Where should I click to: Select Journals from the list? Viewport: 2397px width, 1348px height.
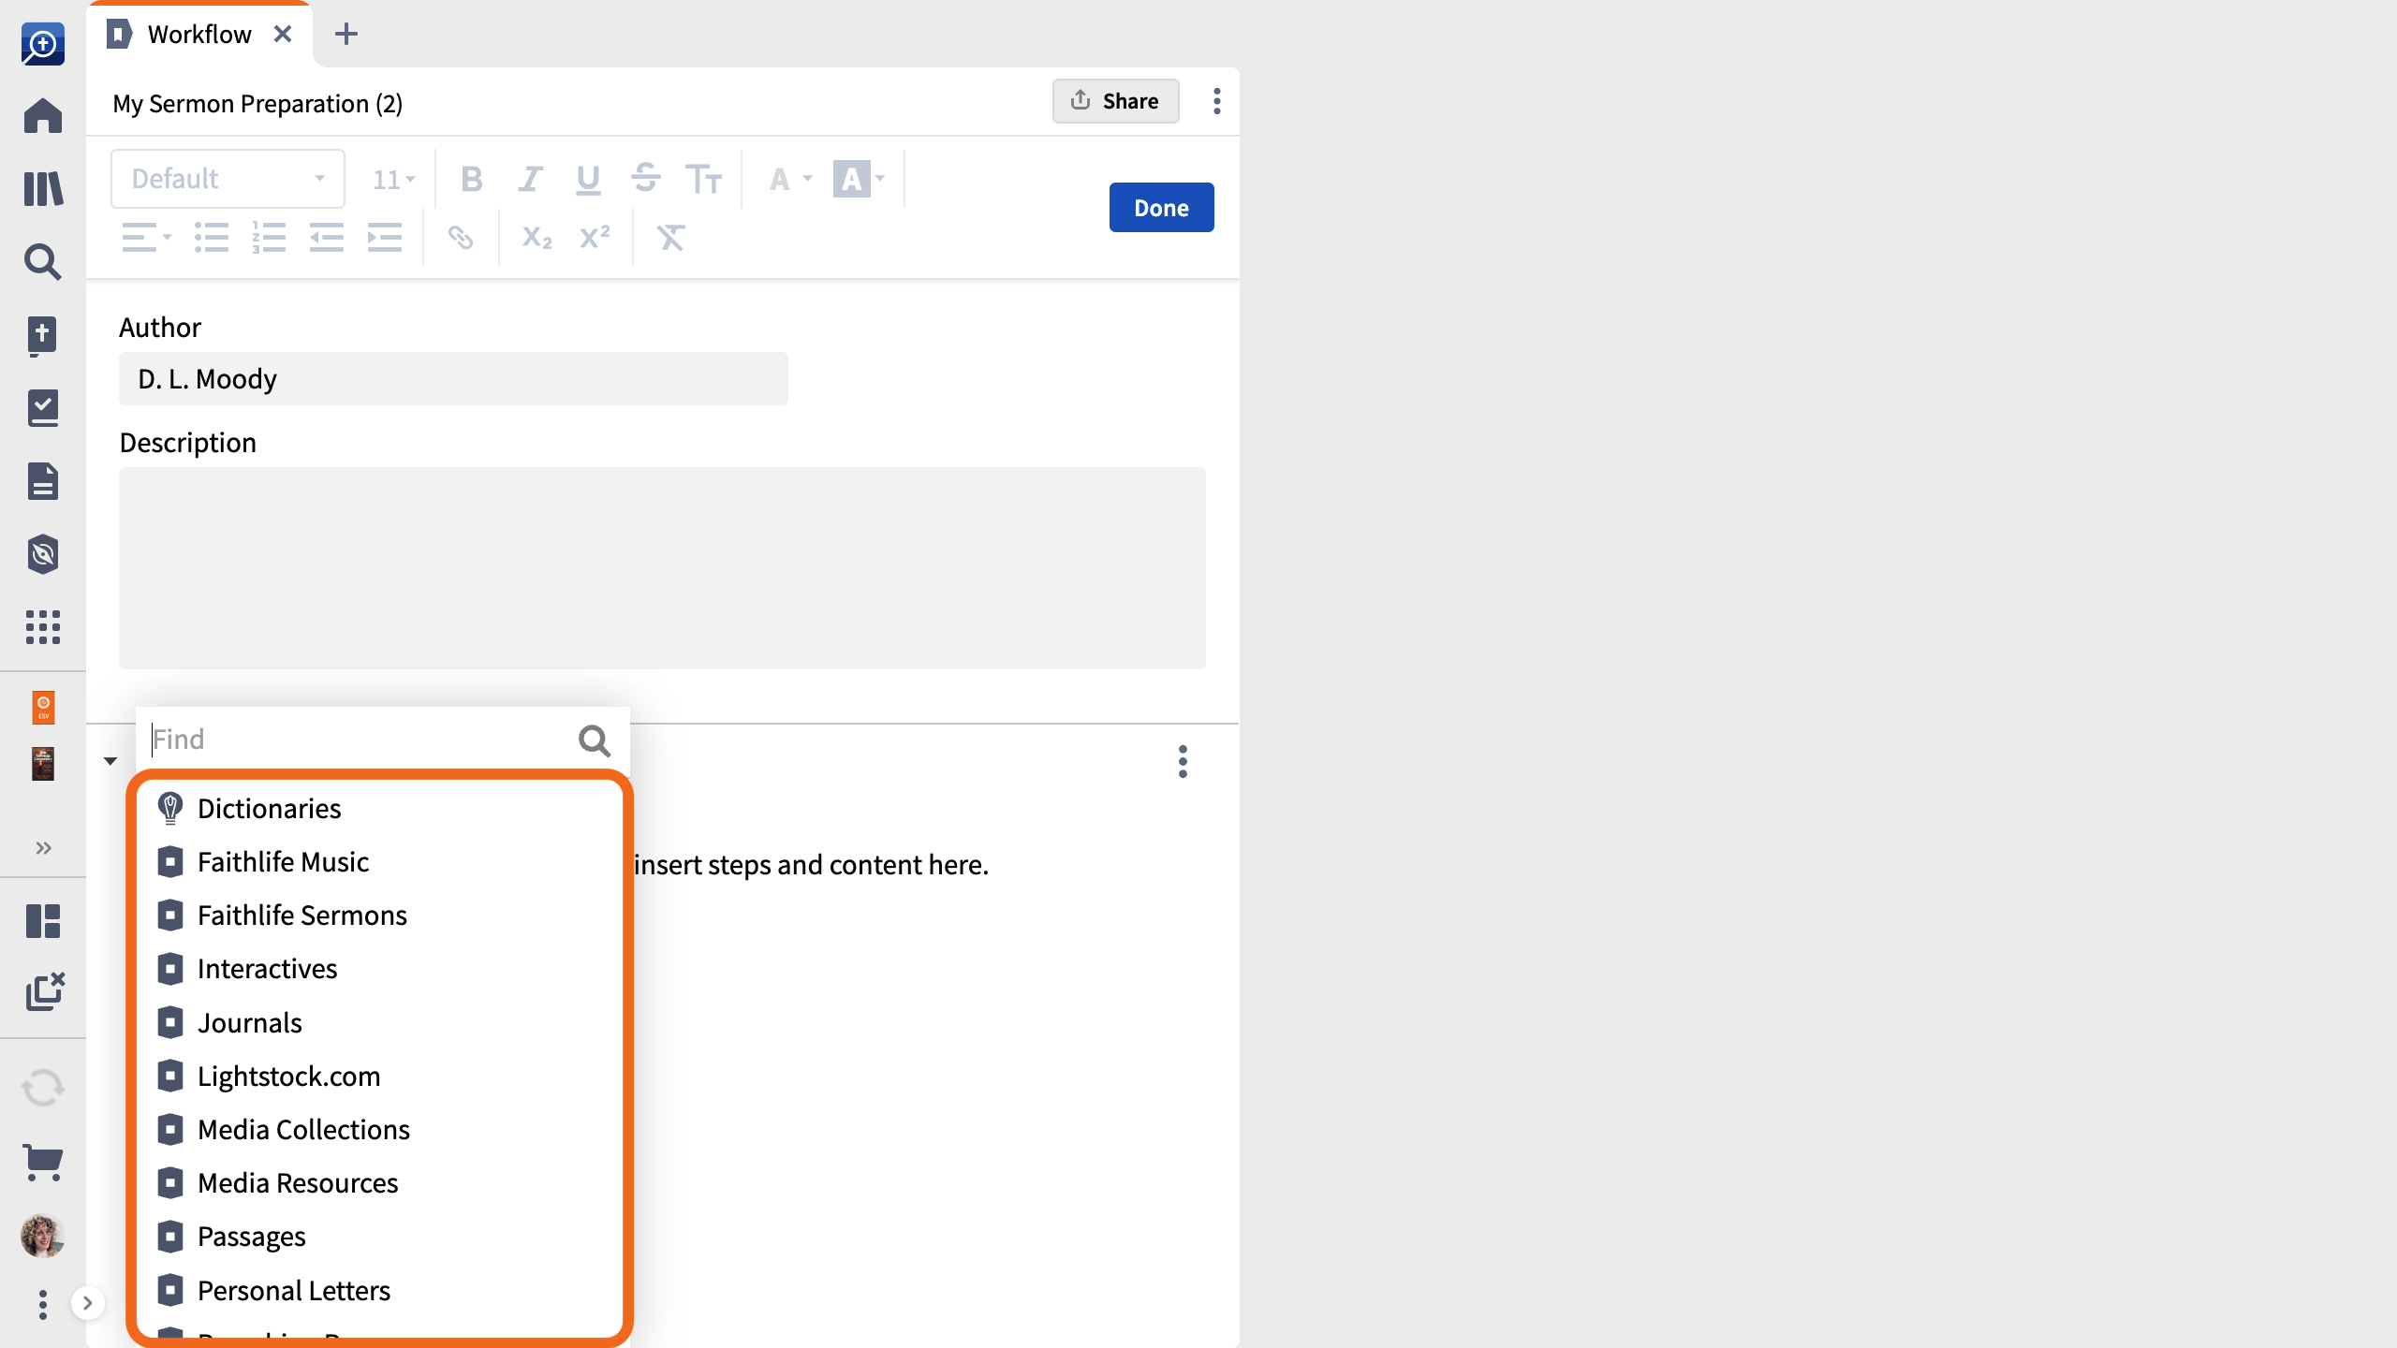(x=379, y=1023)
